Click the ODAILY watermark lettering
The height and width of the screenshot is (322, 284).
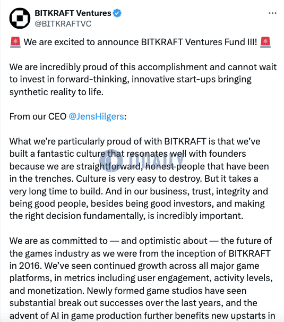(157, 161)
